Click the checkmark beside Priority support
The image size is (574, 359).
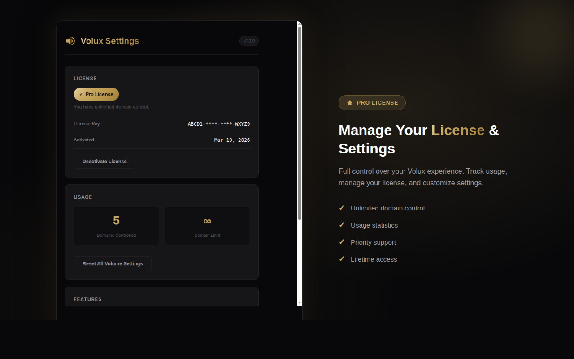[x=342, y=242]
